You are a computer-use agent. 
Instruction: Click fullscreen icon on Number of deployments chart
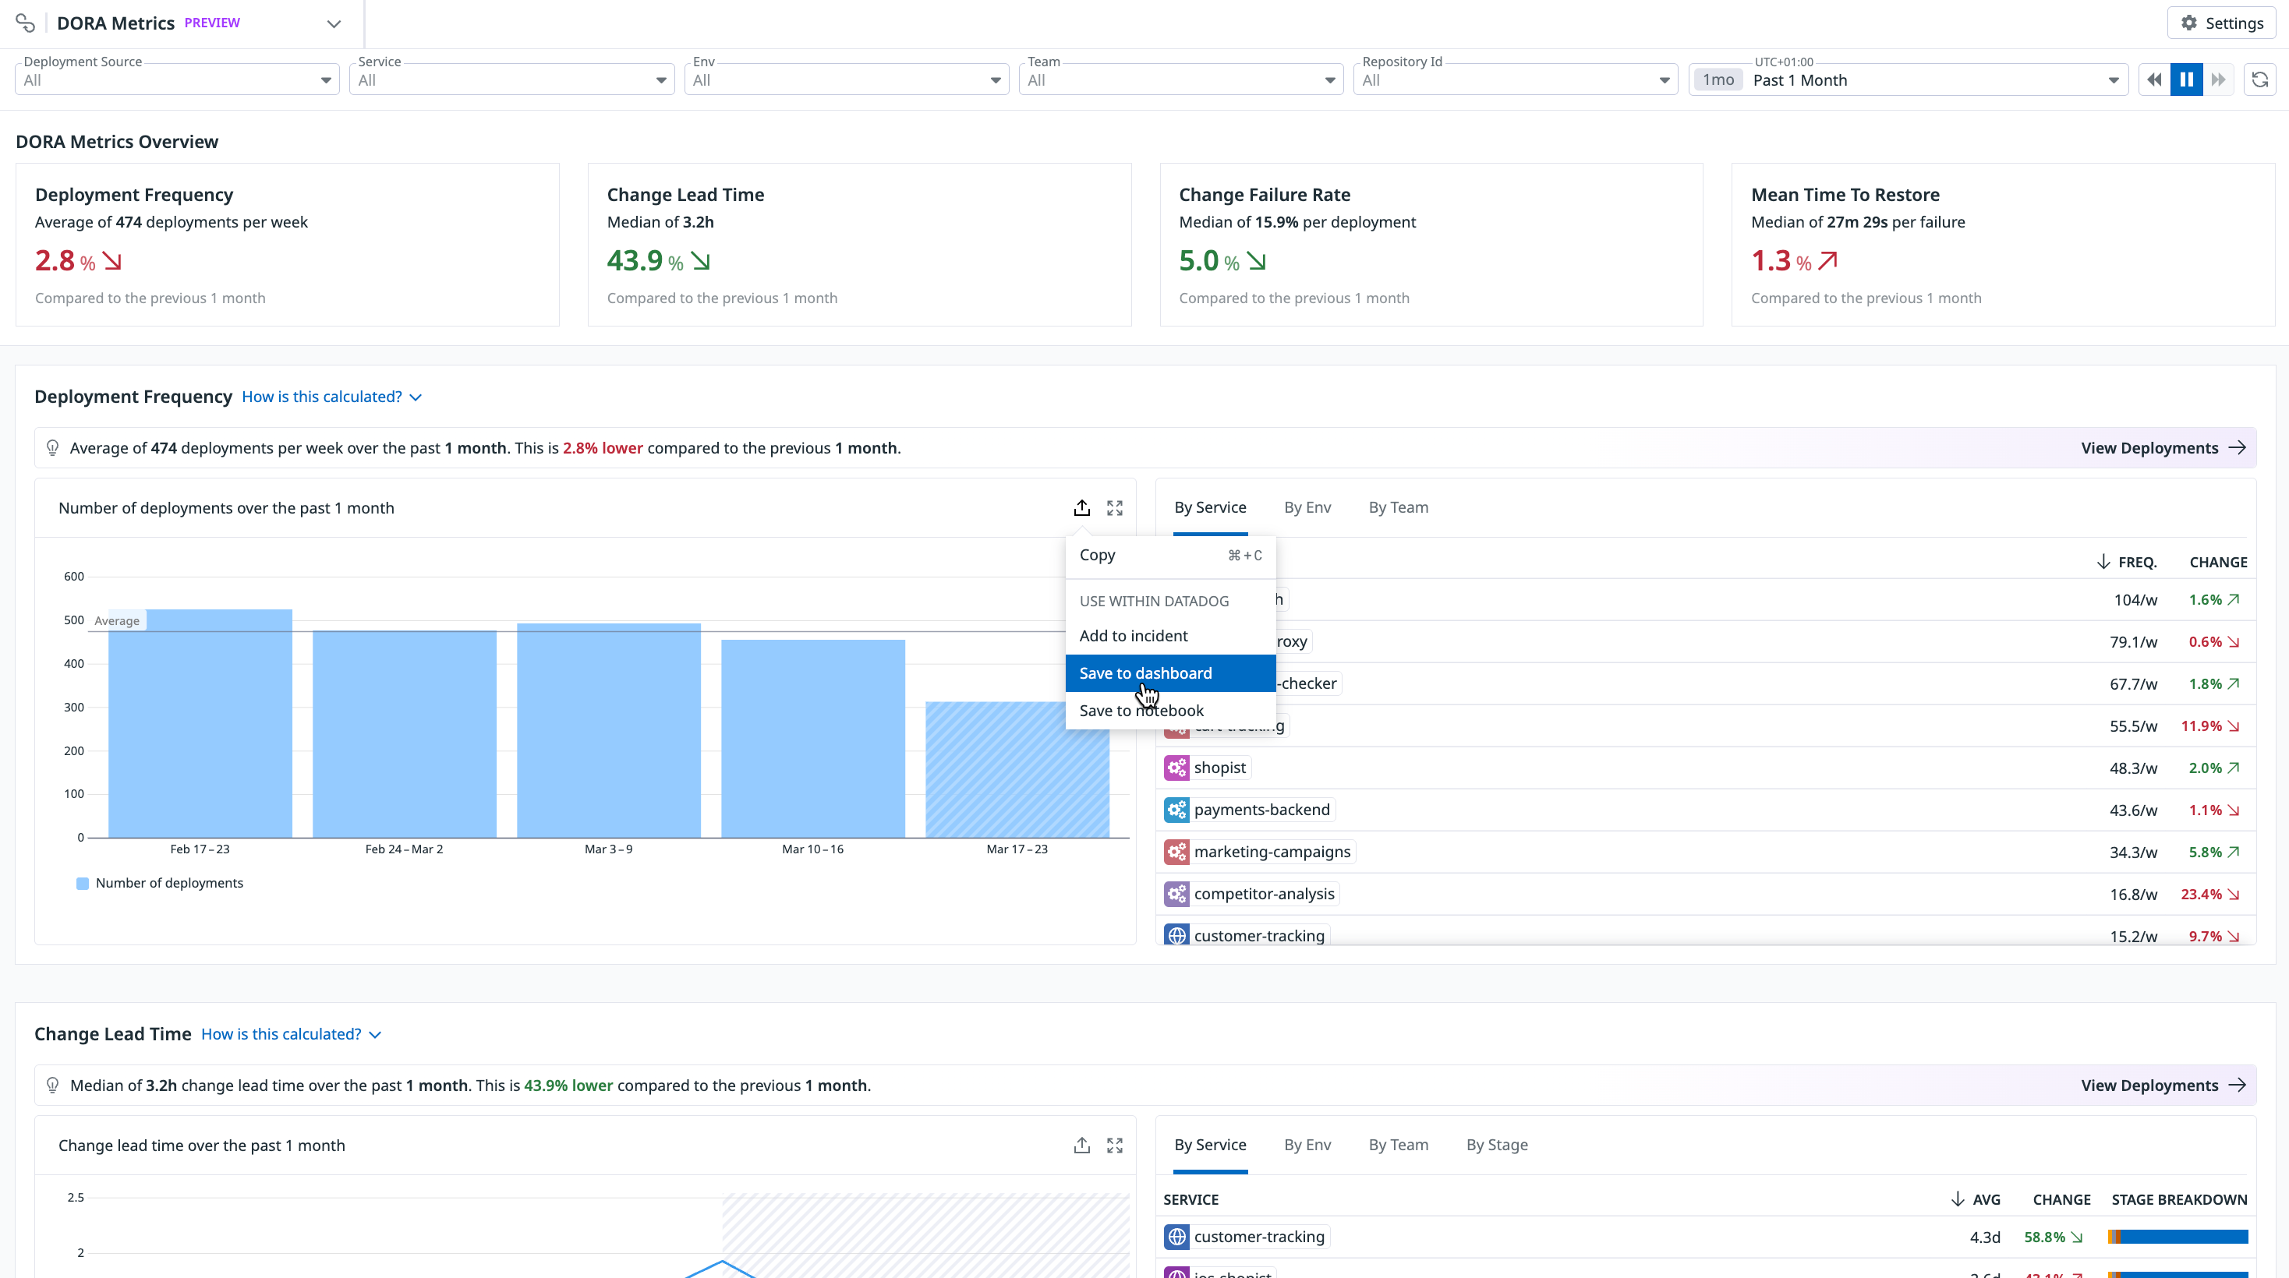coord(1114,508)
